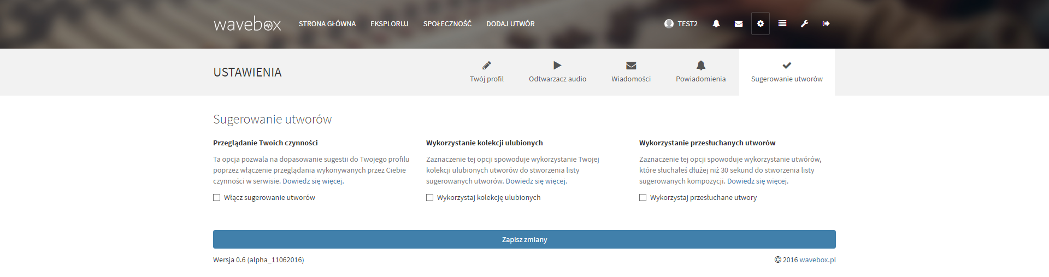This screenshot has height=277, width=1049.
Task: Click the envelope icon above Wiadomości
Action: [x=631, y=65]
